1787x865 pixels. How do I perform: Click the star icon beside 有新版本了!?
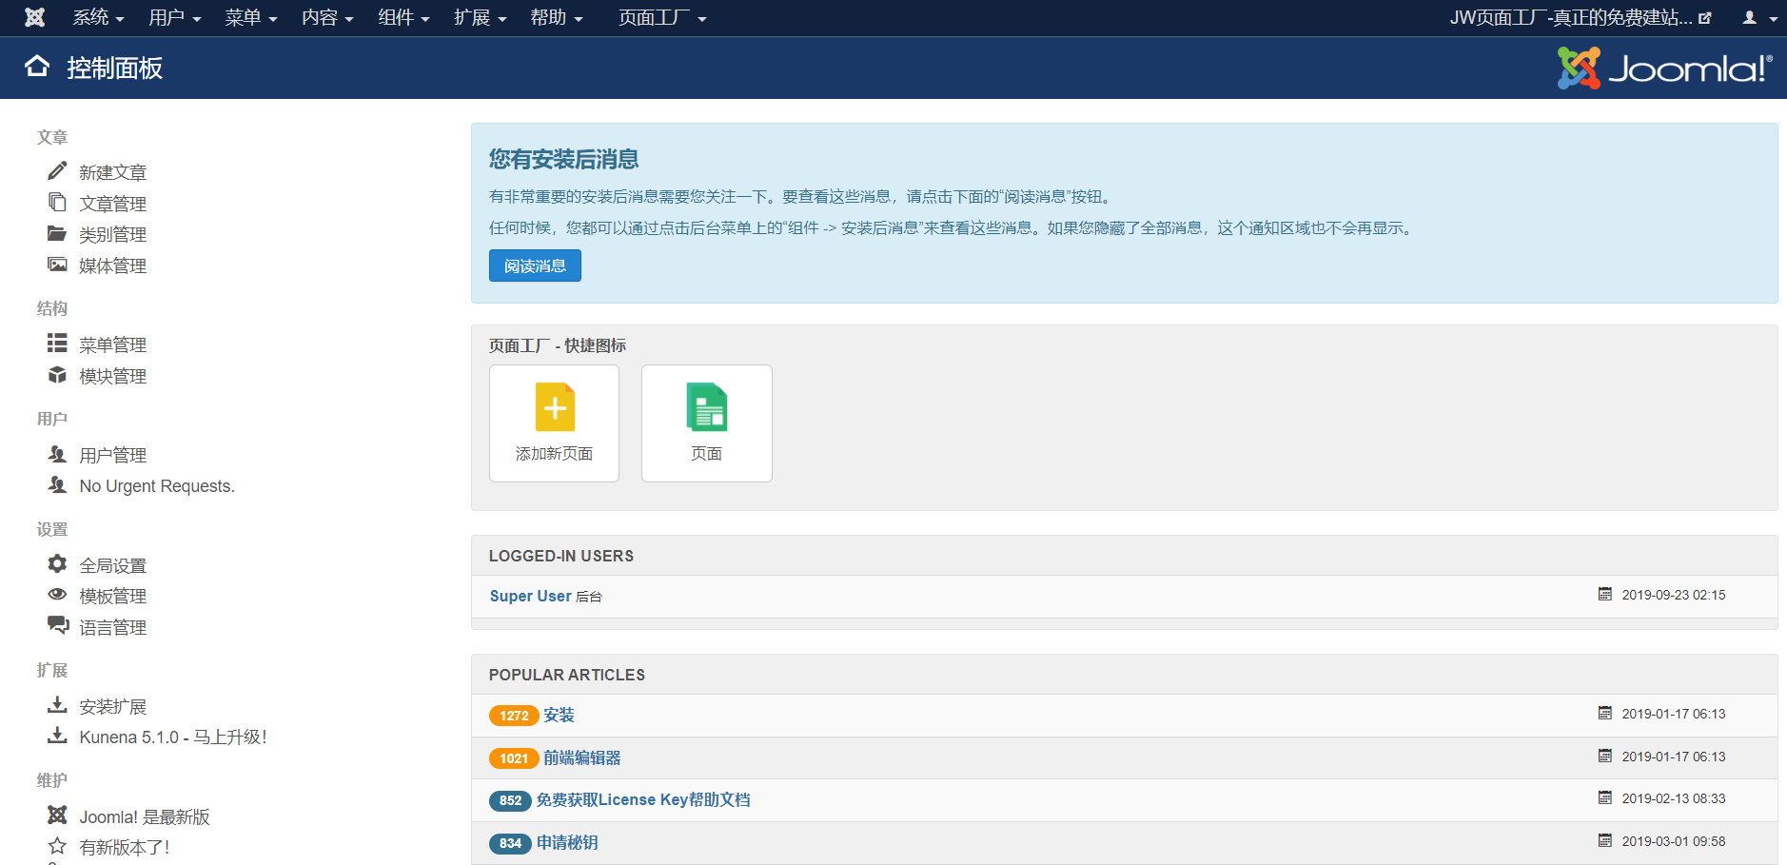57,846
